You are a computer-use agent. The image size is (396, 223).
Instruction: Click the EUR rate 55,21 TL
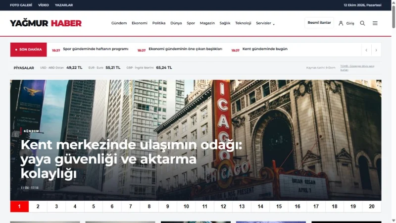(113, 67)
